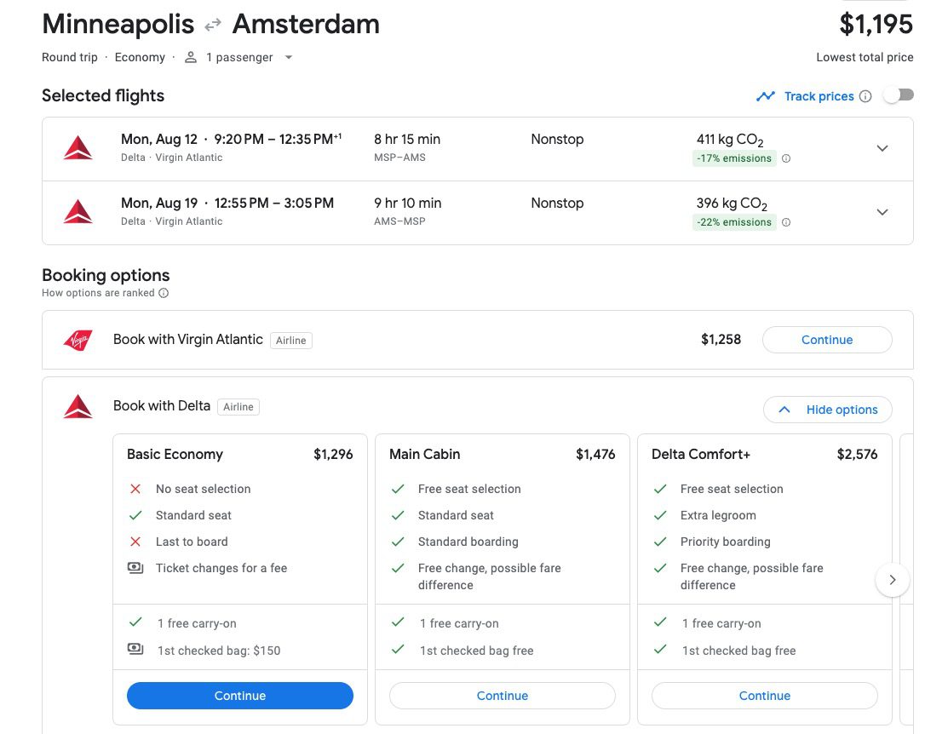Collapse Delta fares with 'Hide options'
Viewport: 948px width, 734px height.
click(827, 410)
